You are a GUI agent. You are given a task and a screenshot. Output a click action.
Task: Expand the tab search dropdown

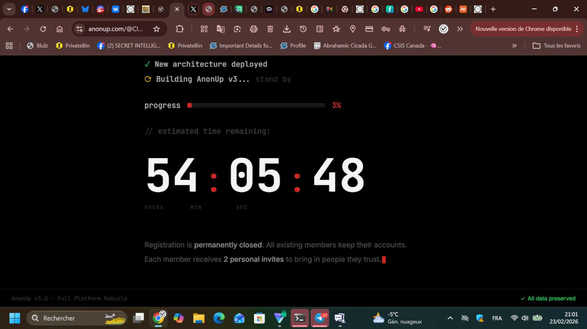coord(9,9)
